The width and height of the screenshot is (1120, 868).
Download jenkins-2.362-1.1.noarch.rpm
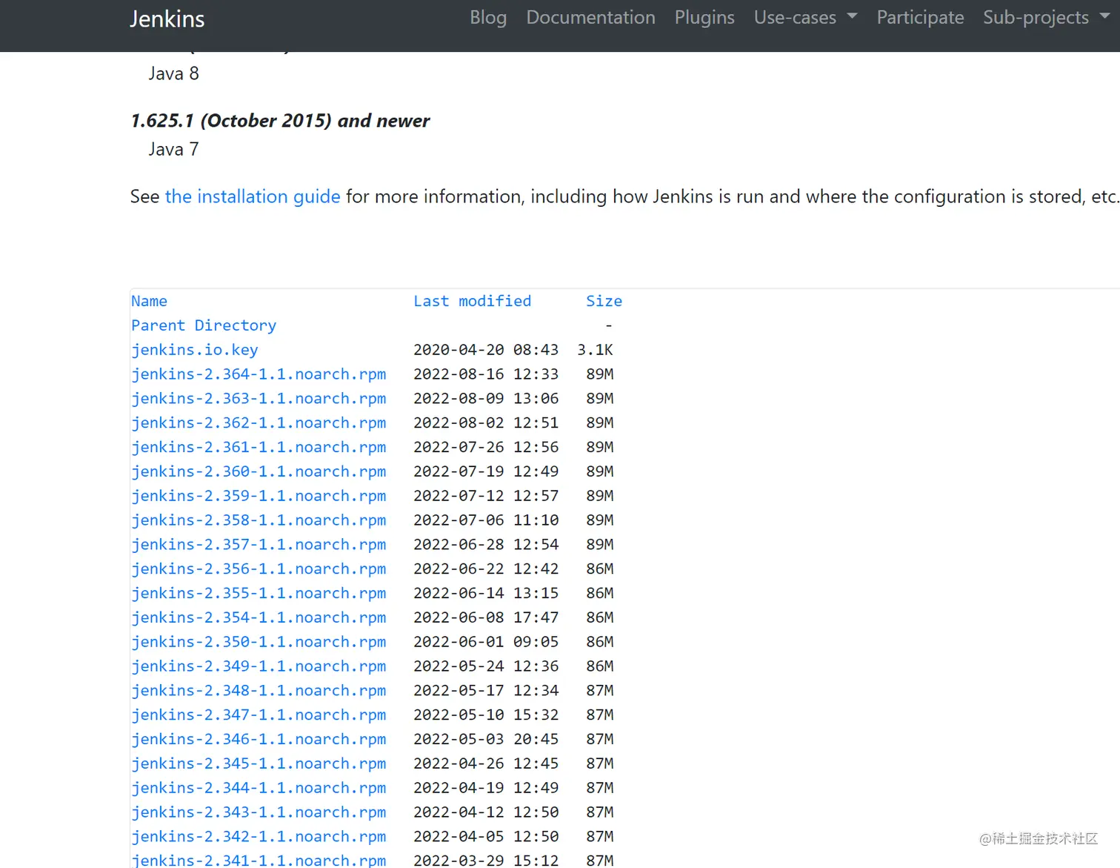click(x=259, y=423)
